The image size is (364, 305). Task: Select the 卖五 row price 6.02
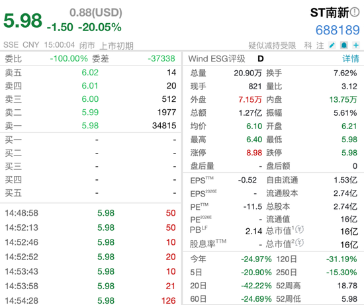click(90, 72)
